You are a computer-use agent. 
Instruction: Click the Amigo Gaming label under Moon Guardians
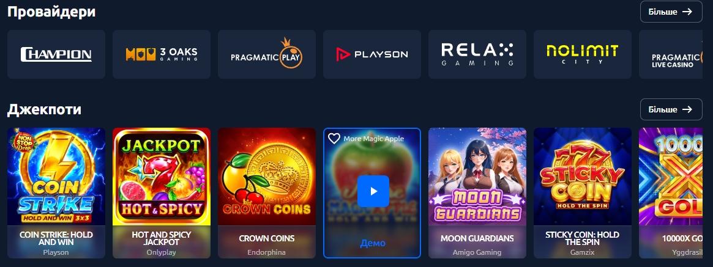point(477,252)
